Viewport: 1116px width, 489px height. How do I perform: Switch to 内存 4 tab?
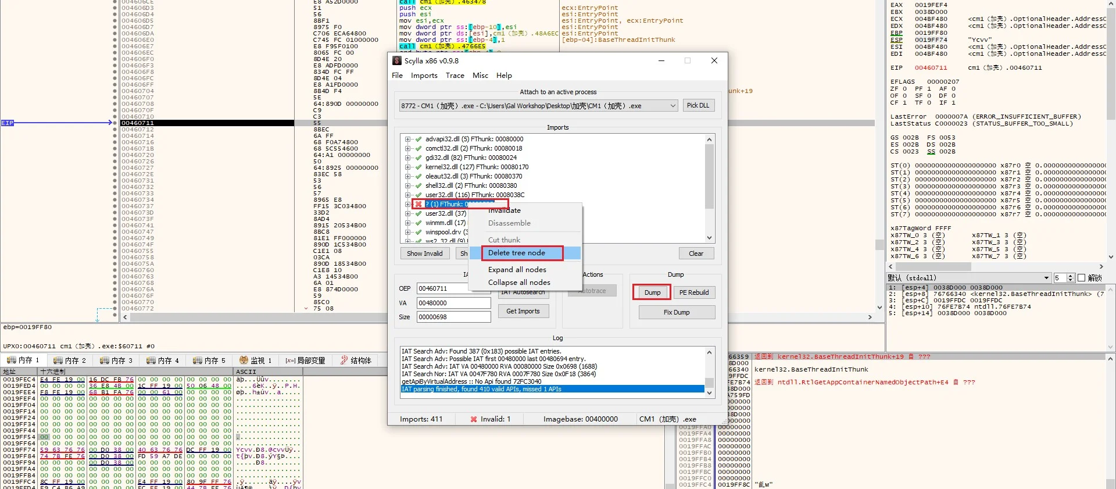tap(162, 360)
